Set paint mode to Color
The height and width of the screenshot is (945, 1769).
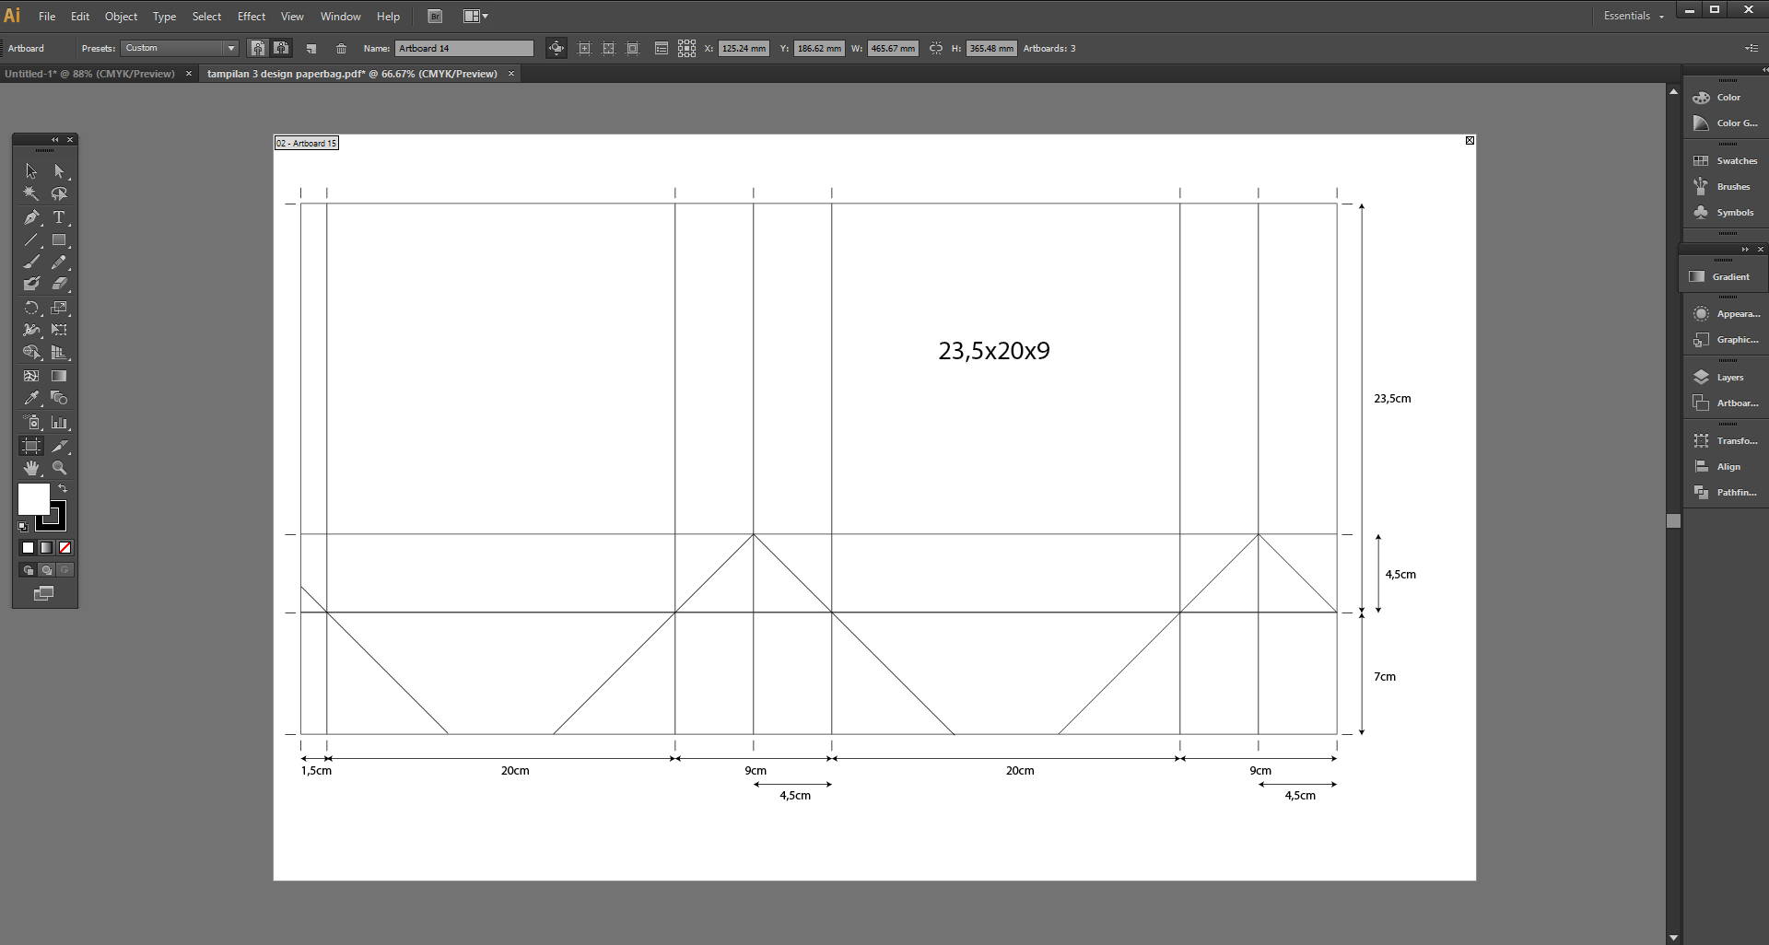tap(29, 547)
